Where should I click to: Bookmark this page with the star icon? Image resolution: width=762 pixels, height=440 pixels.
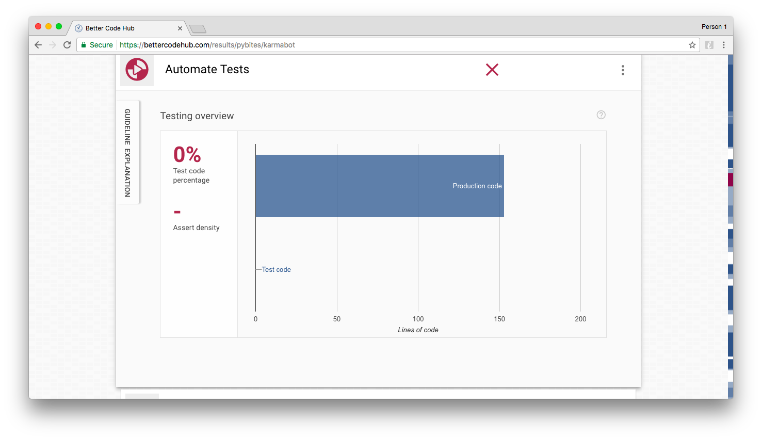tap(692, 45)
